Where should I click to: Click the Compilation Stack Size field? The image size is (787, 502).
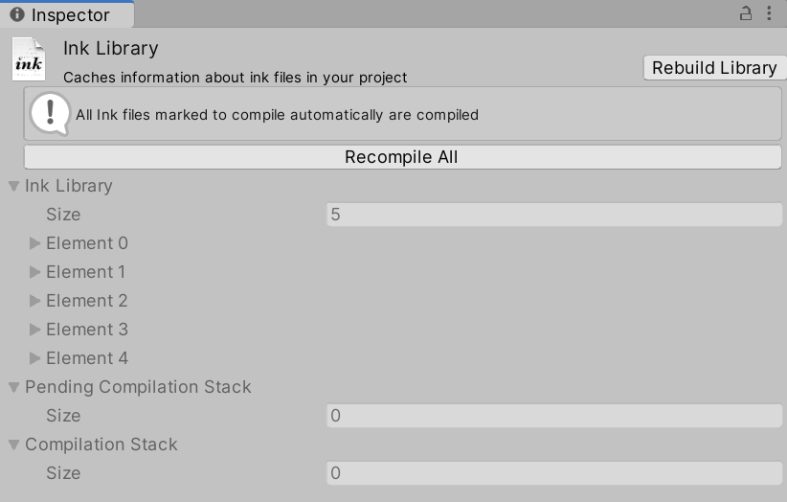pyautogui.click(x=554, y=473)
